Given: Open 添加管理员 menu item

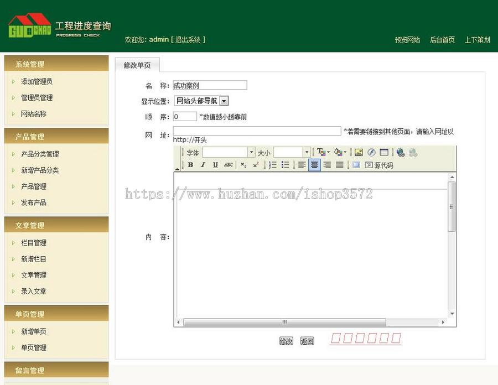Looking at the screenshot, I should tap(37, 81).
